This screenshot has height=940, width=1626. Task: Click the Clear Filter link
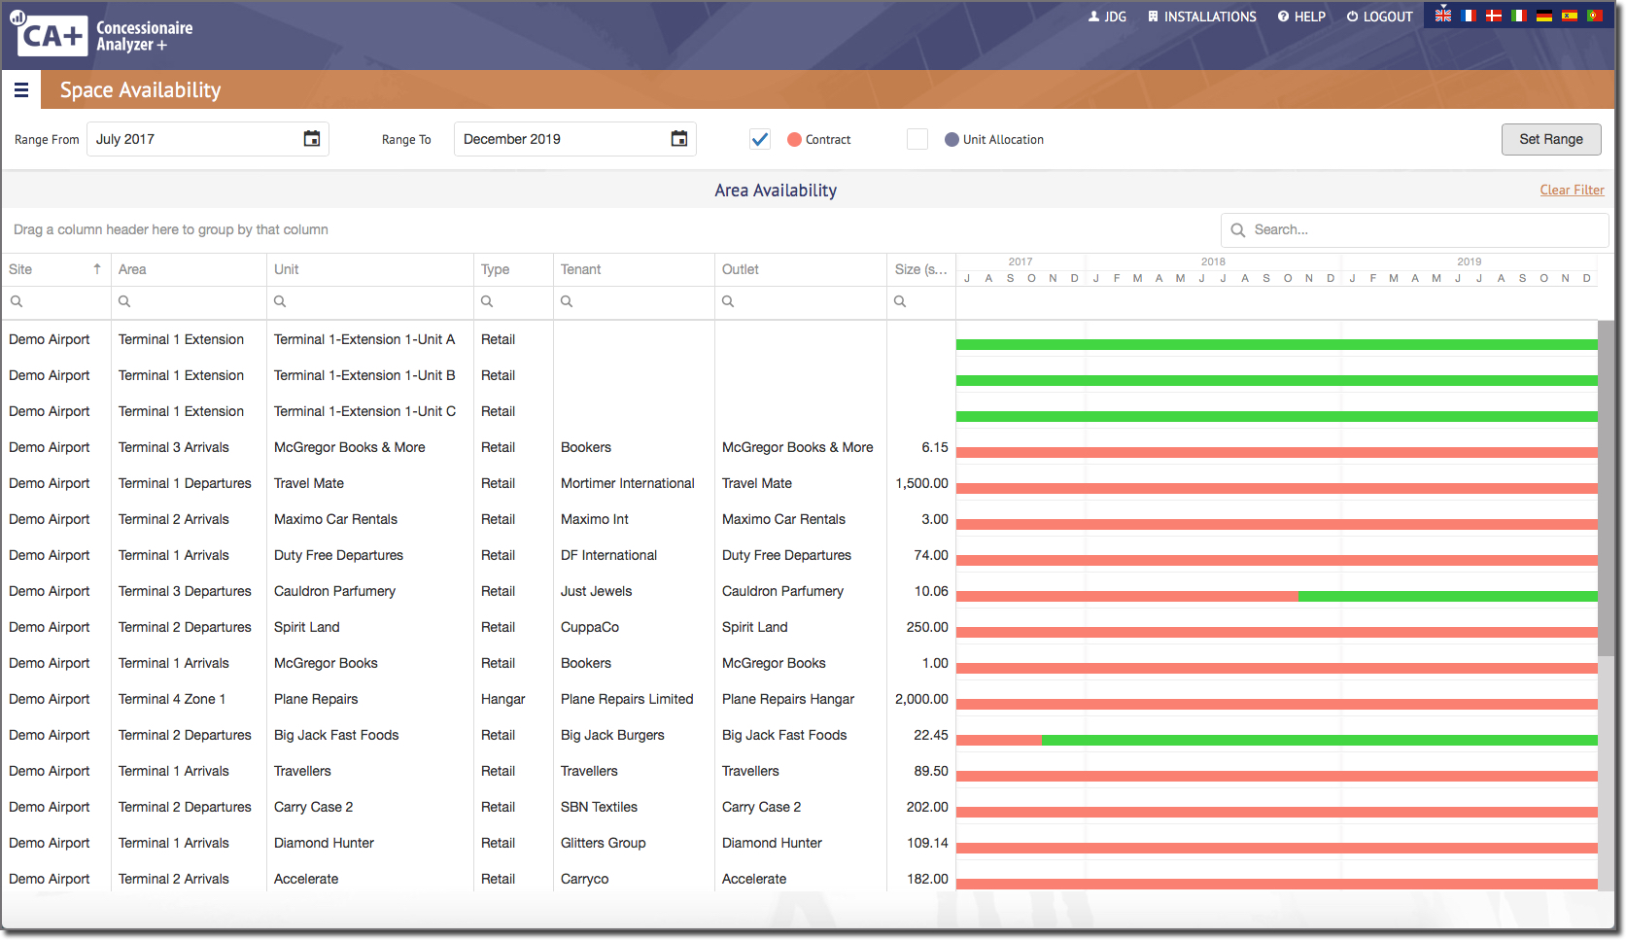click(x=1572, y=190)
